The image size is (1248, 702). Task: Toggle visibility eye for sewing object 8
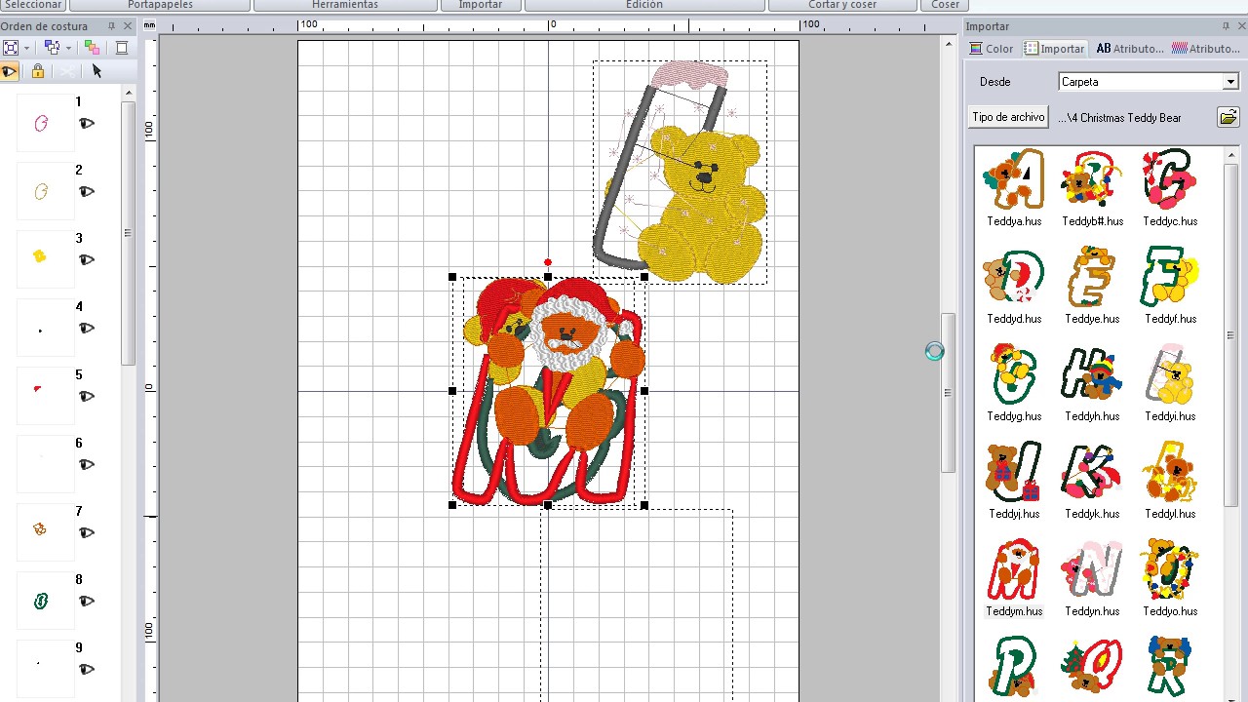[87, 602]
